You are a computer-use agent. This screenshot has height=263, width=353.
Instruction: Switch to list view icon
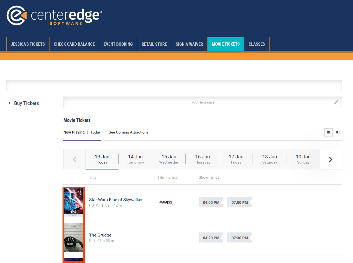tap(328, 132)
